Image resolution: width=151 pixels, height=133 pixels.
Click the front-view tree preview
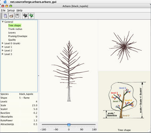click(x=69, y=71)
